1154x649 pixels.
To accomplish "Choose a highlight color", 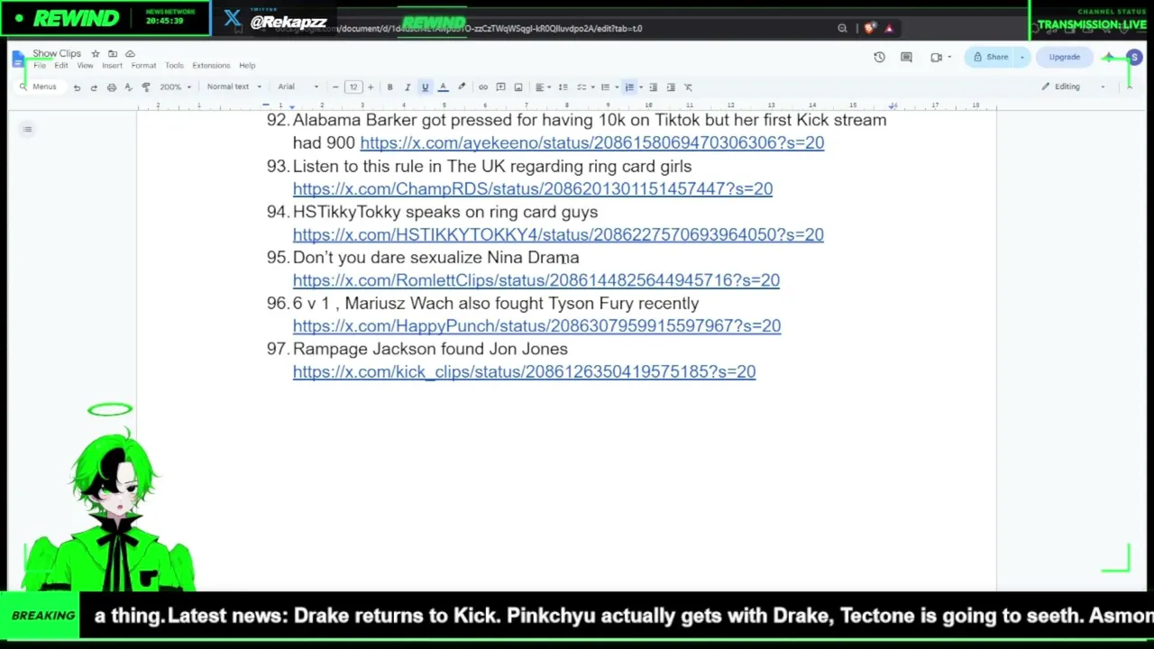I will point(461,87).
